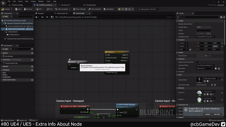Save the blueprint with the Save icon
The width and height of the screenshot is (226, 127).
(16, 9)
